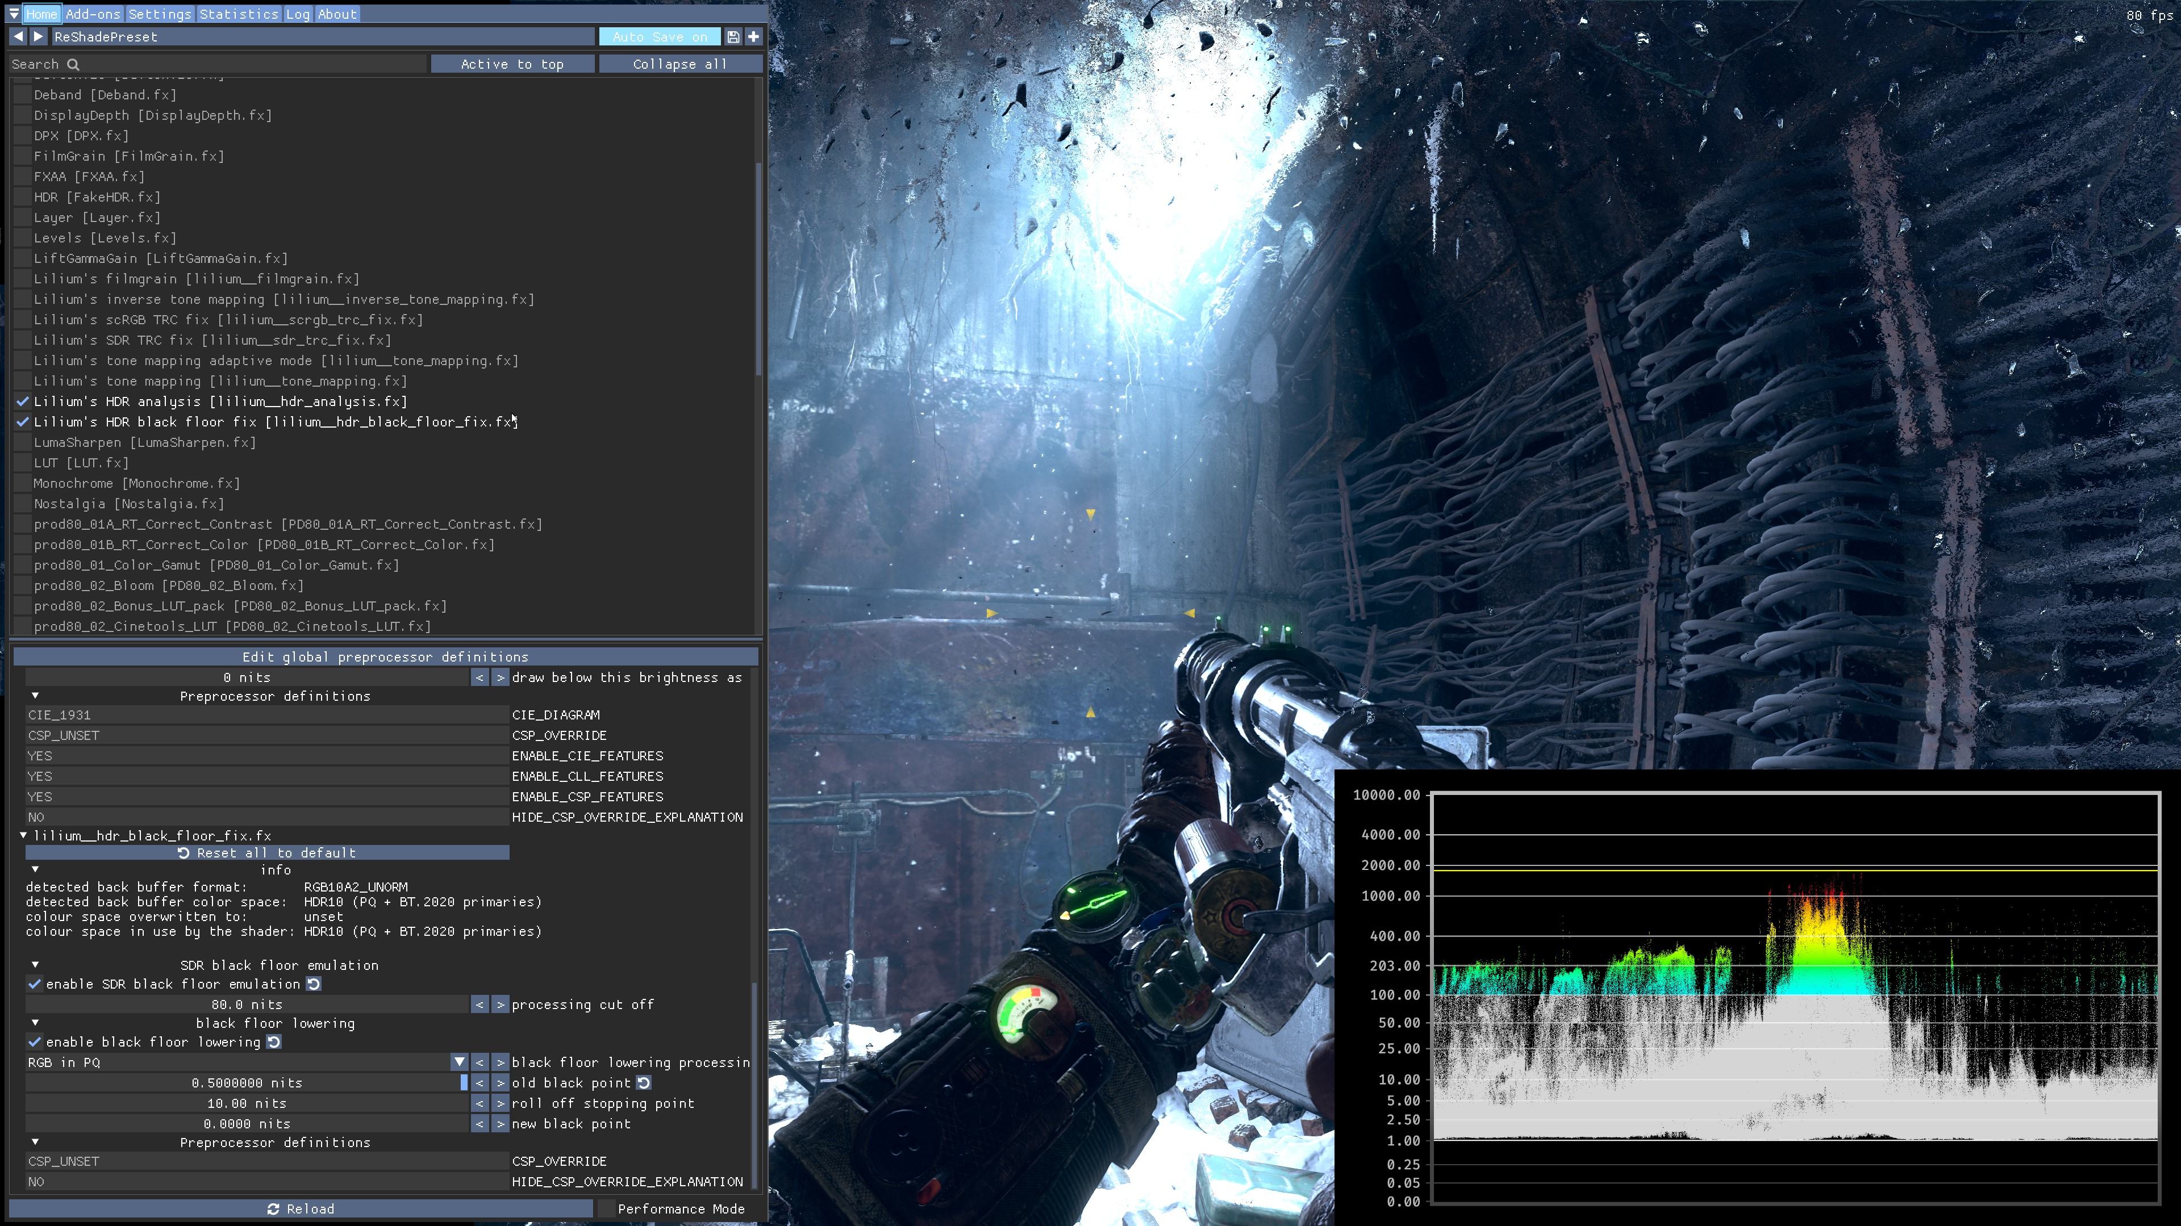Click the effect Search field

(218, 64)
